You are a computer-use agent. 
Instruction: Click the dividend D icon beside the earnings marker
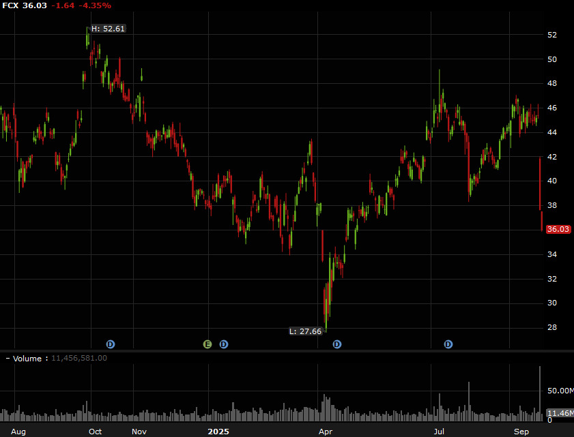point(223,344)
